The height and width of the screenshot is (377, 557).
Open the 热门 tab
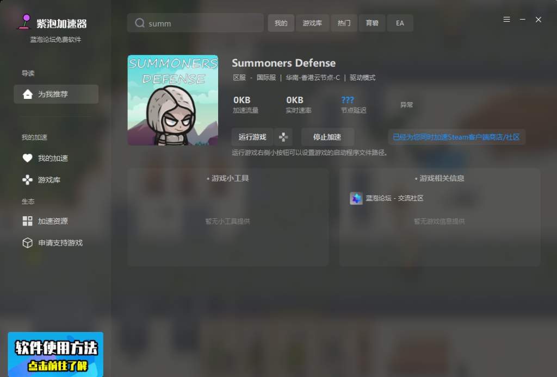pyautogui.click(x=344, y=23)
